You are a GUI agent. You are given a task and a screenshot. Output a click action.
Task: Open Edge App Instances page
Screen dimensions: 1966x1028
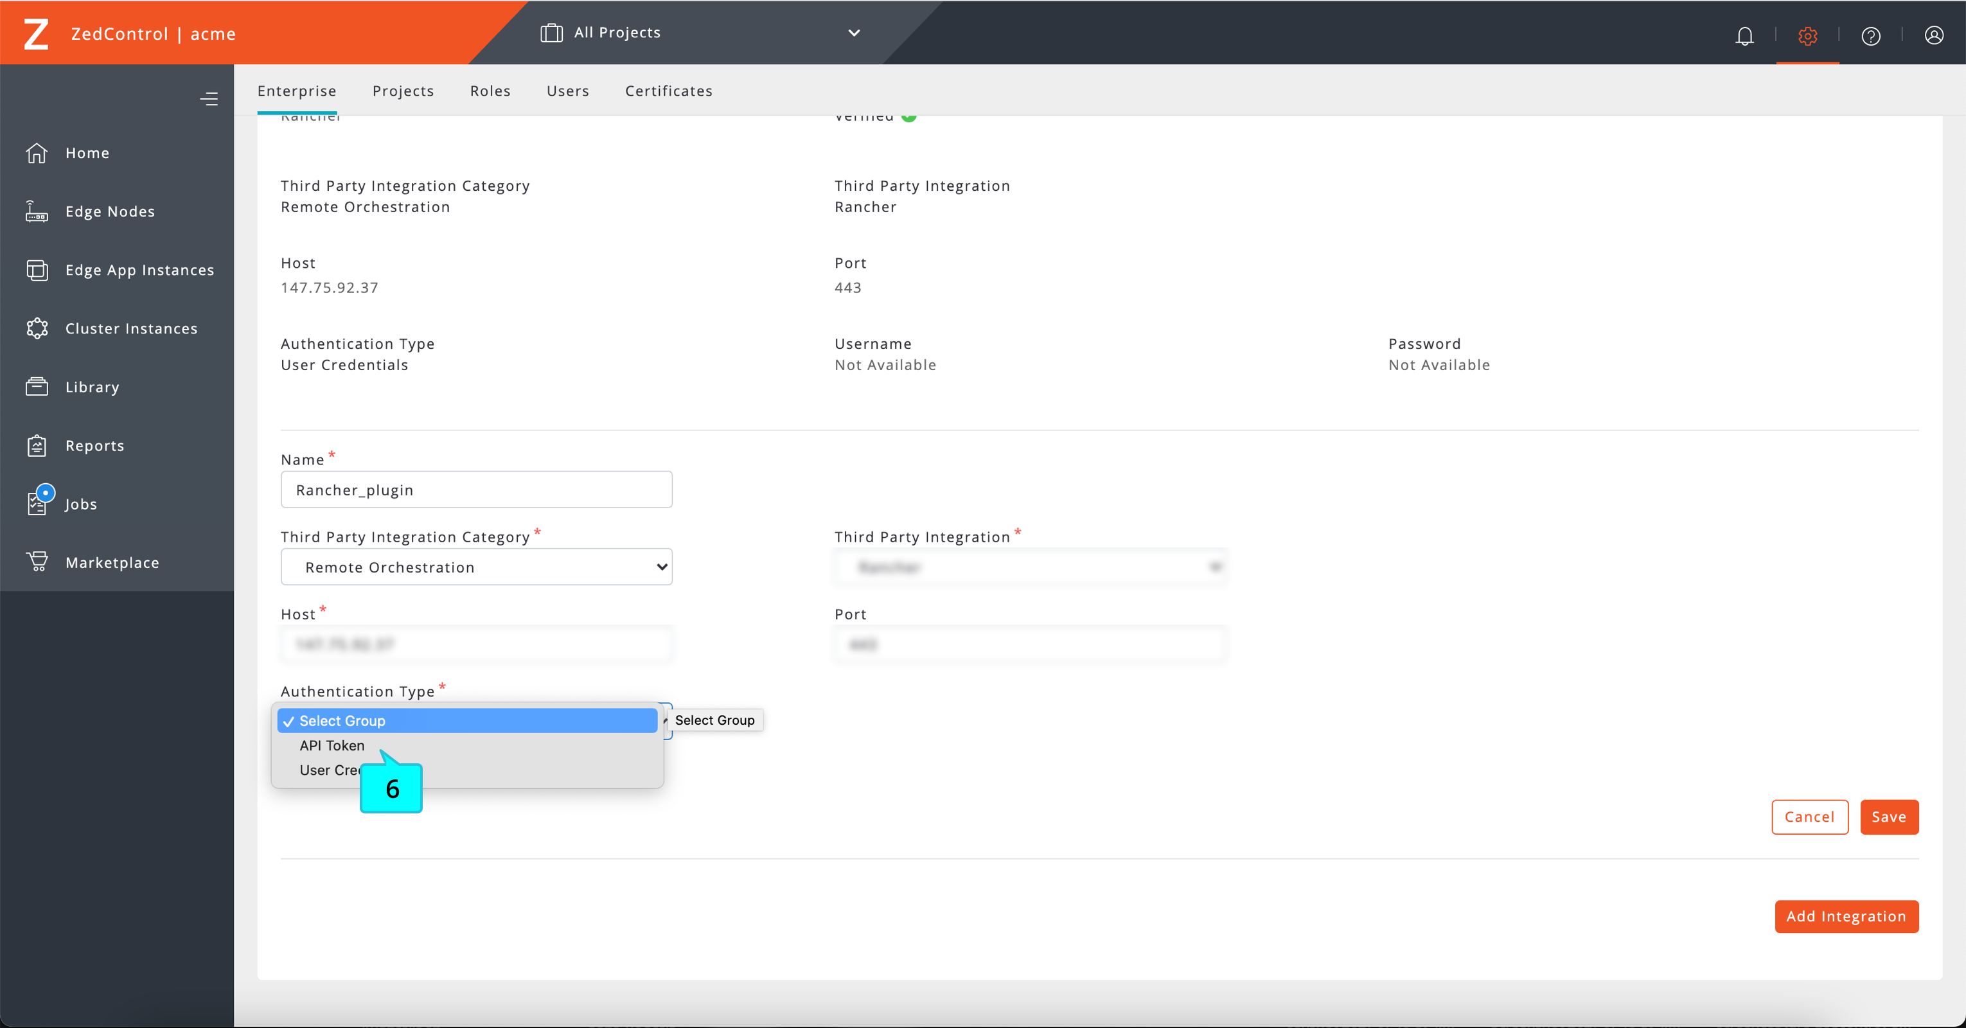tap(139, 270)
